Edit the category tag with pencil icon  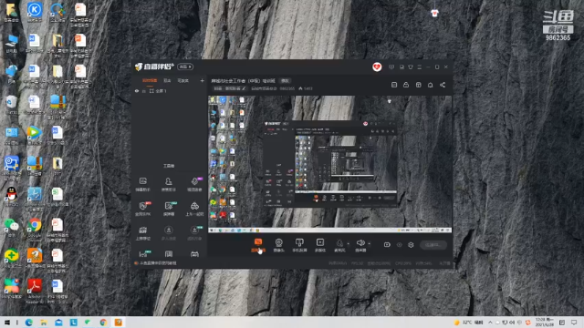pos(230,88)
